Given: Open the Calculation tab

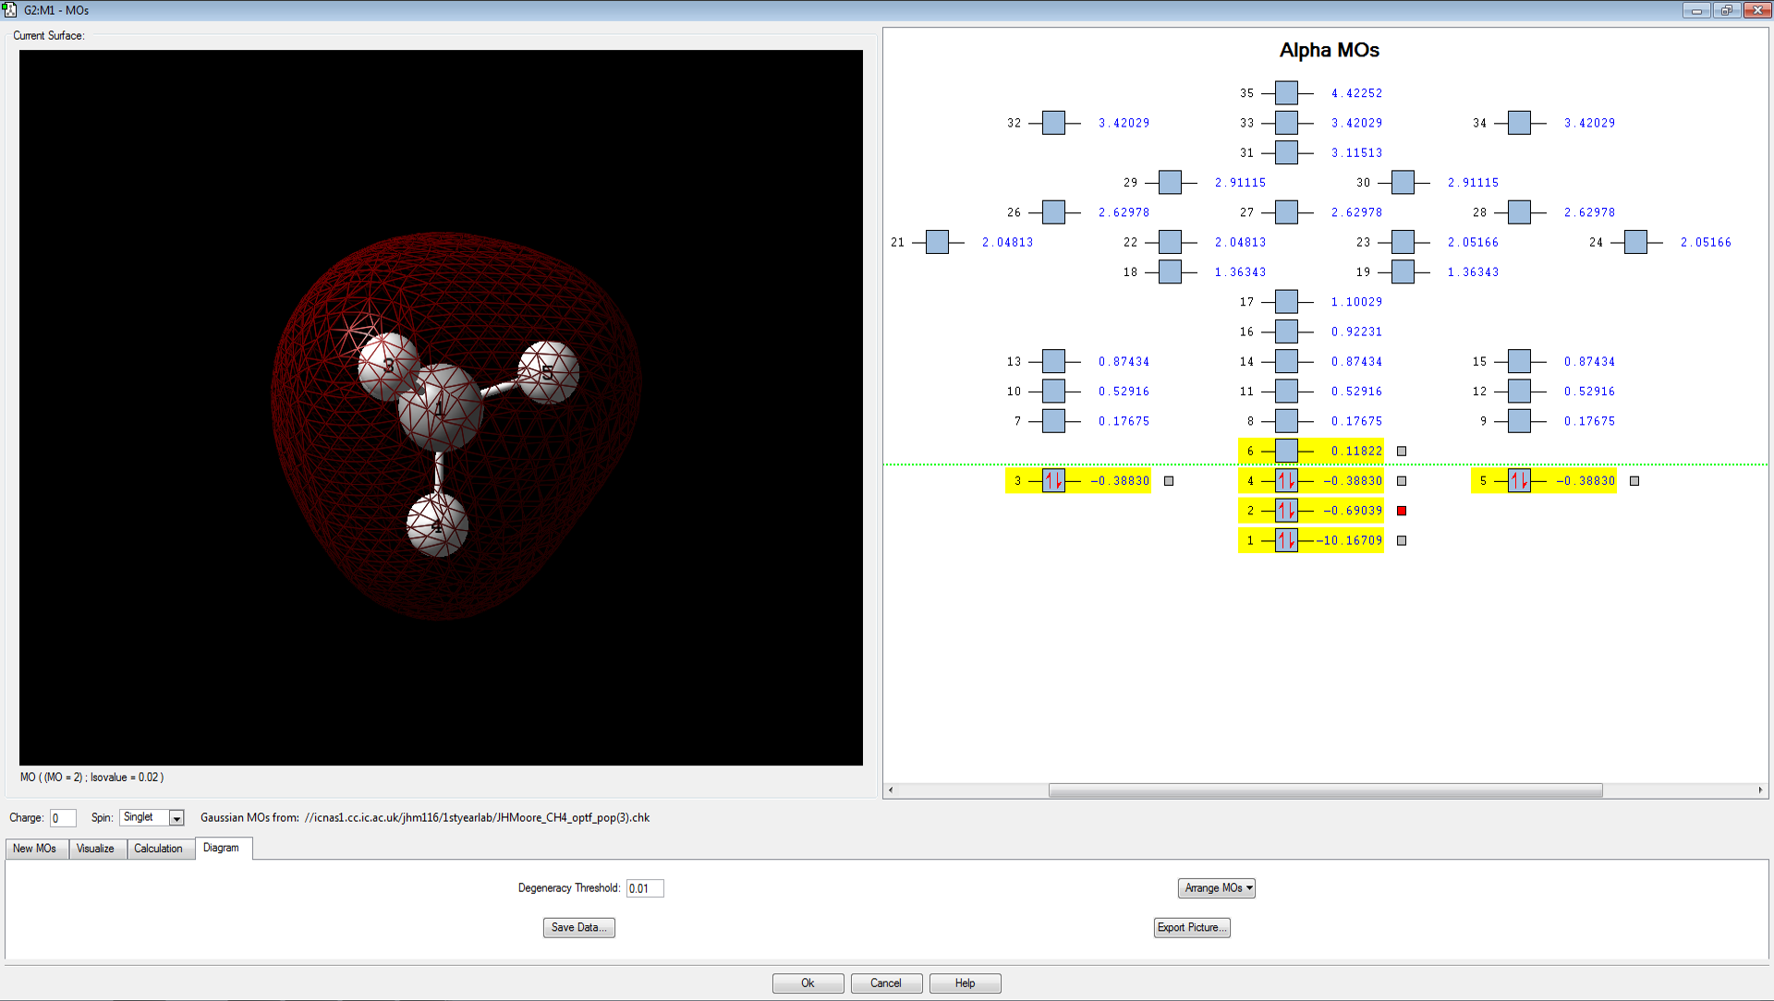Looking at the screenshot, I should coord(158,849).
